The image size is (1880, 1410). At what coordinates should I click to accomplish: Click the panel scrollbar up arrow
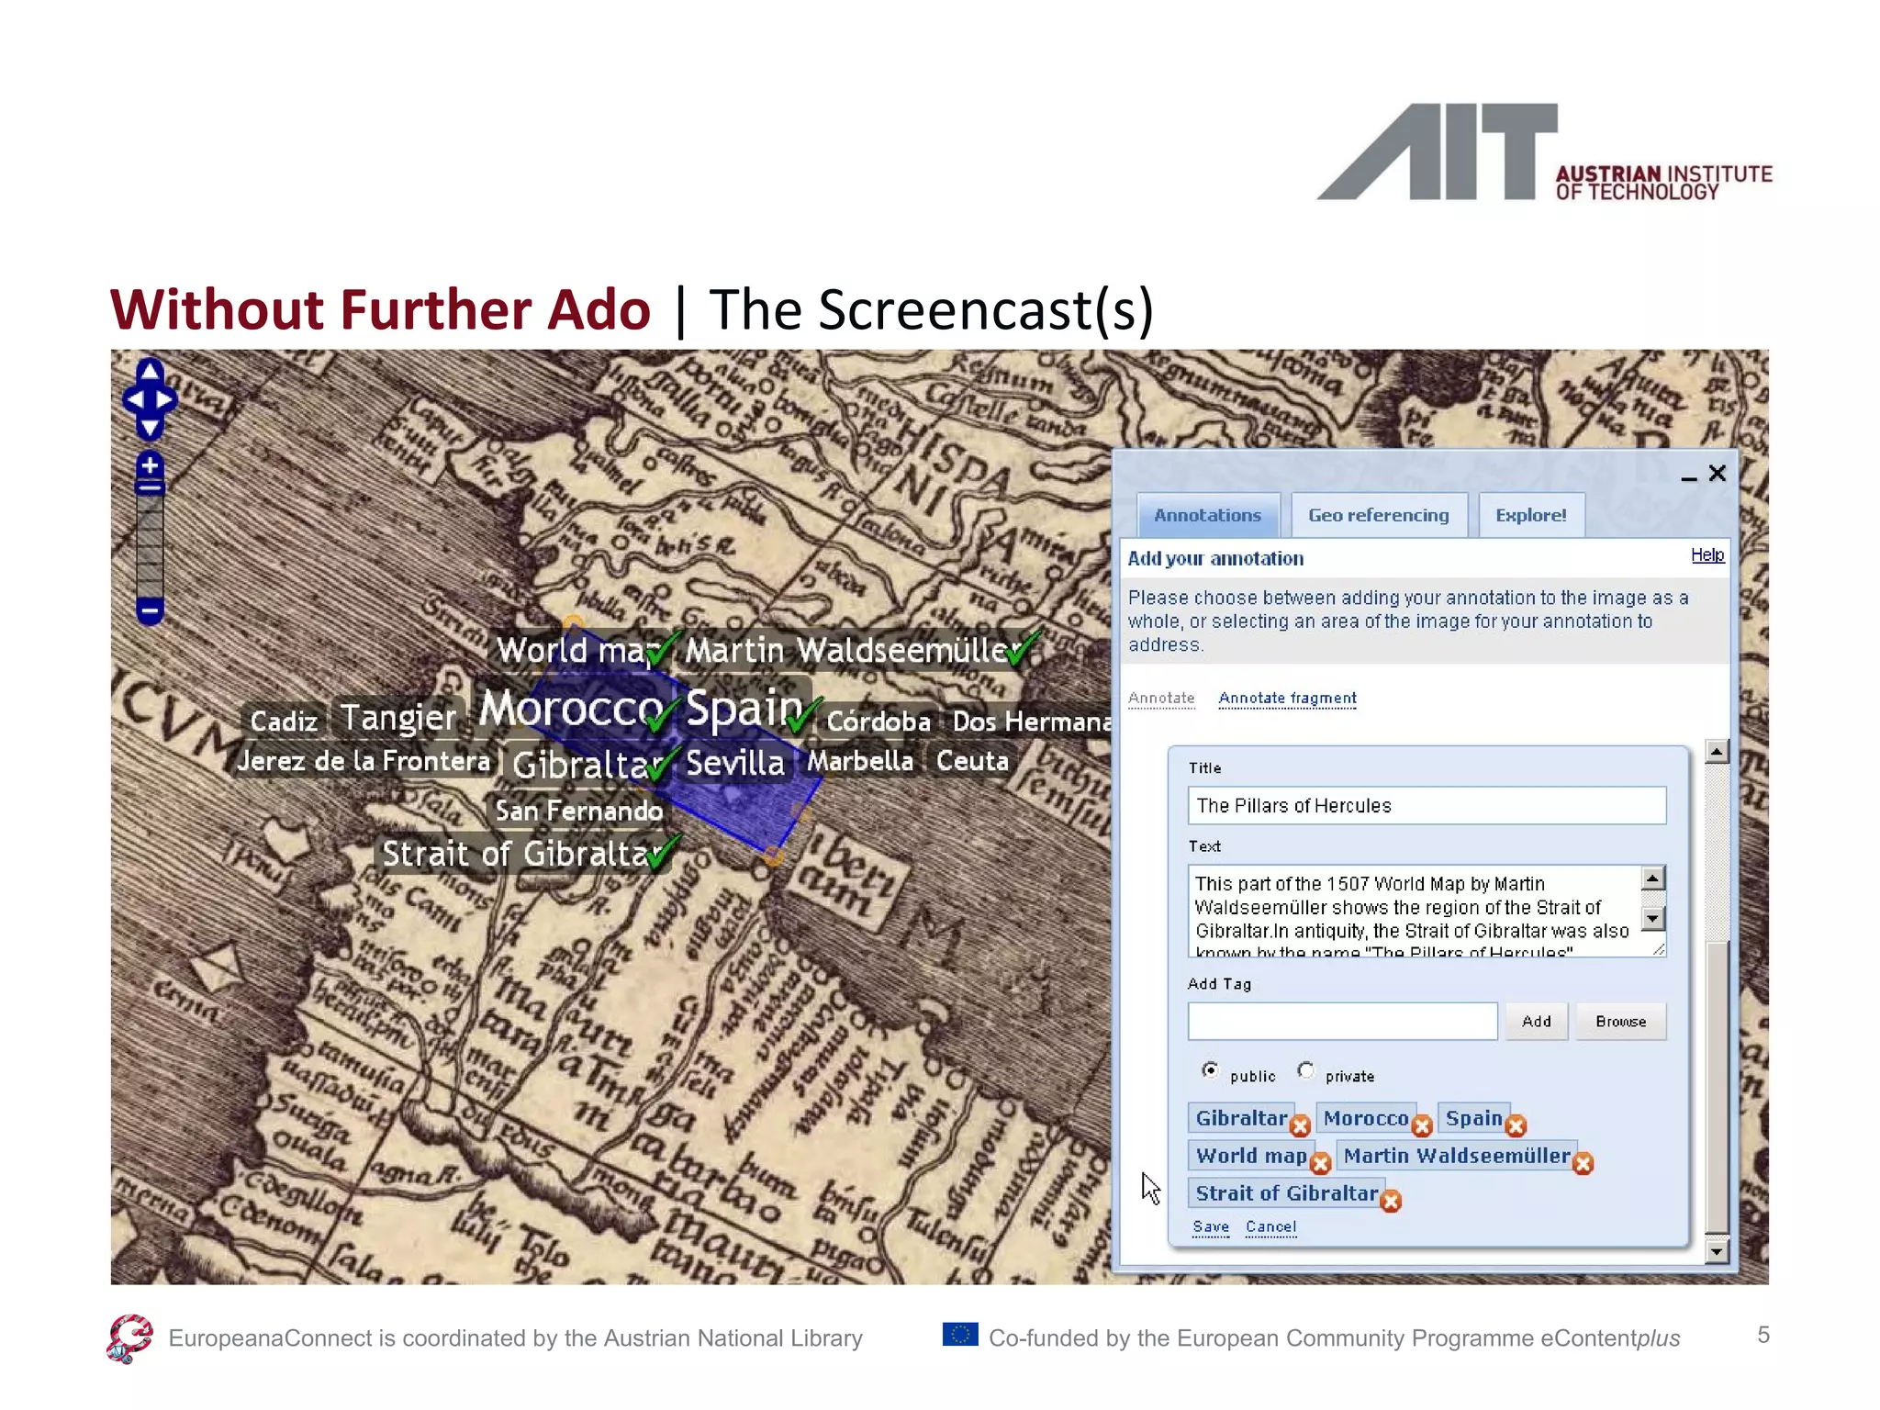click(1716, 751)
